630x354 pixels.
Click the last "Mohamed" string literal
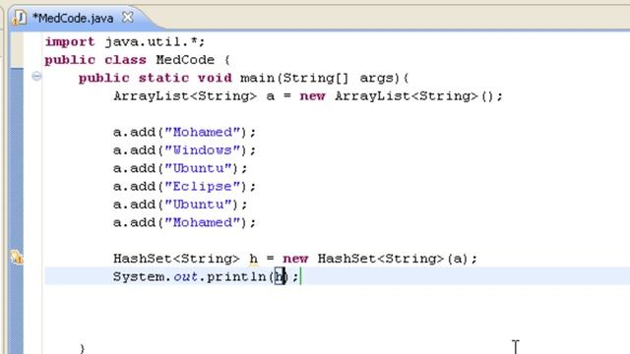[x=203, y=222]
